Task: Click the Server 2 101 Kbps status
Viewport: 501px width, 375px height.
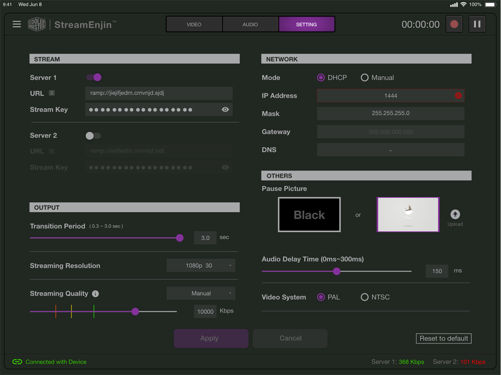Action: 459,362
